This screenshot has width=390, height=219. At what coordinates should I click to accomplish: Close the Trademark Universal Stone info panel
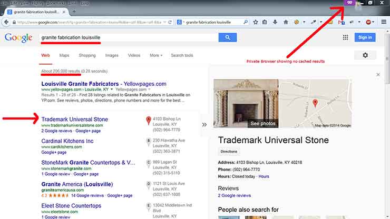click(378, 75)
